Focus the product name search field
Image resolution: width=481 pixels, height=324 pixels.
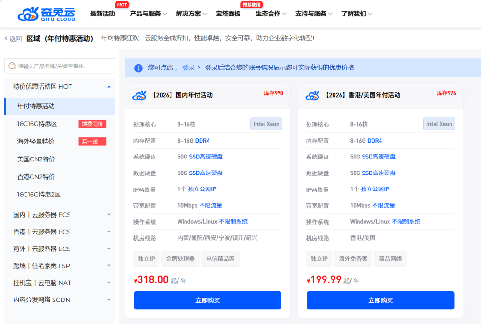point(63,66)
